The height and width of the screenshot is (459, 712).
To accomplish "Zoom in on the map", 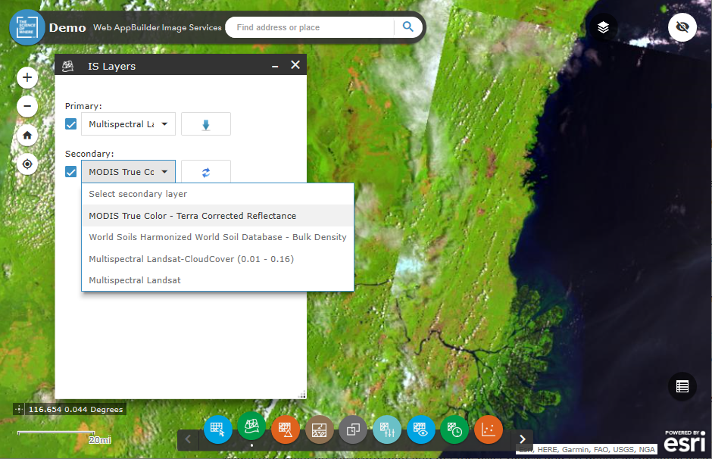I will (x=27, y=77).
